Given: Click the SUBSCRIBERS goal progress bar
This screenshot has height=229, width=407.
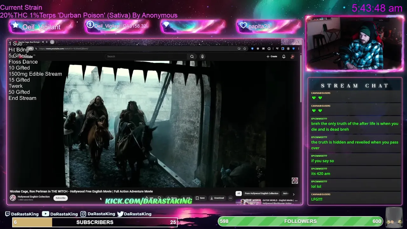Looking at the screenshot, I should [95, 222].
